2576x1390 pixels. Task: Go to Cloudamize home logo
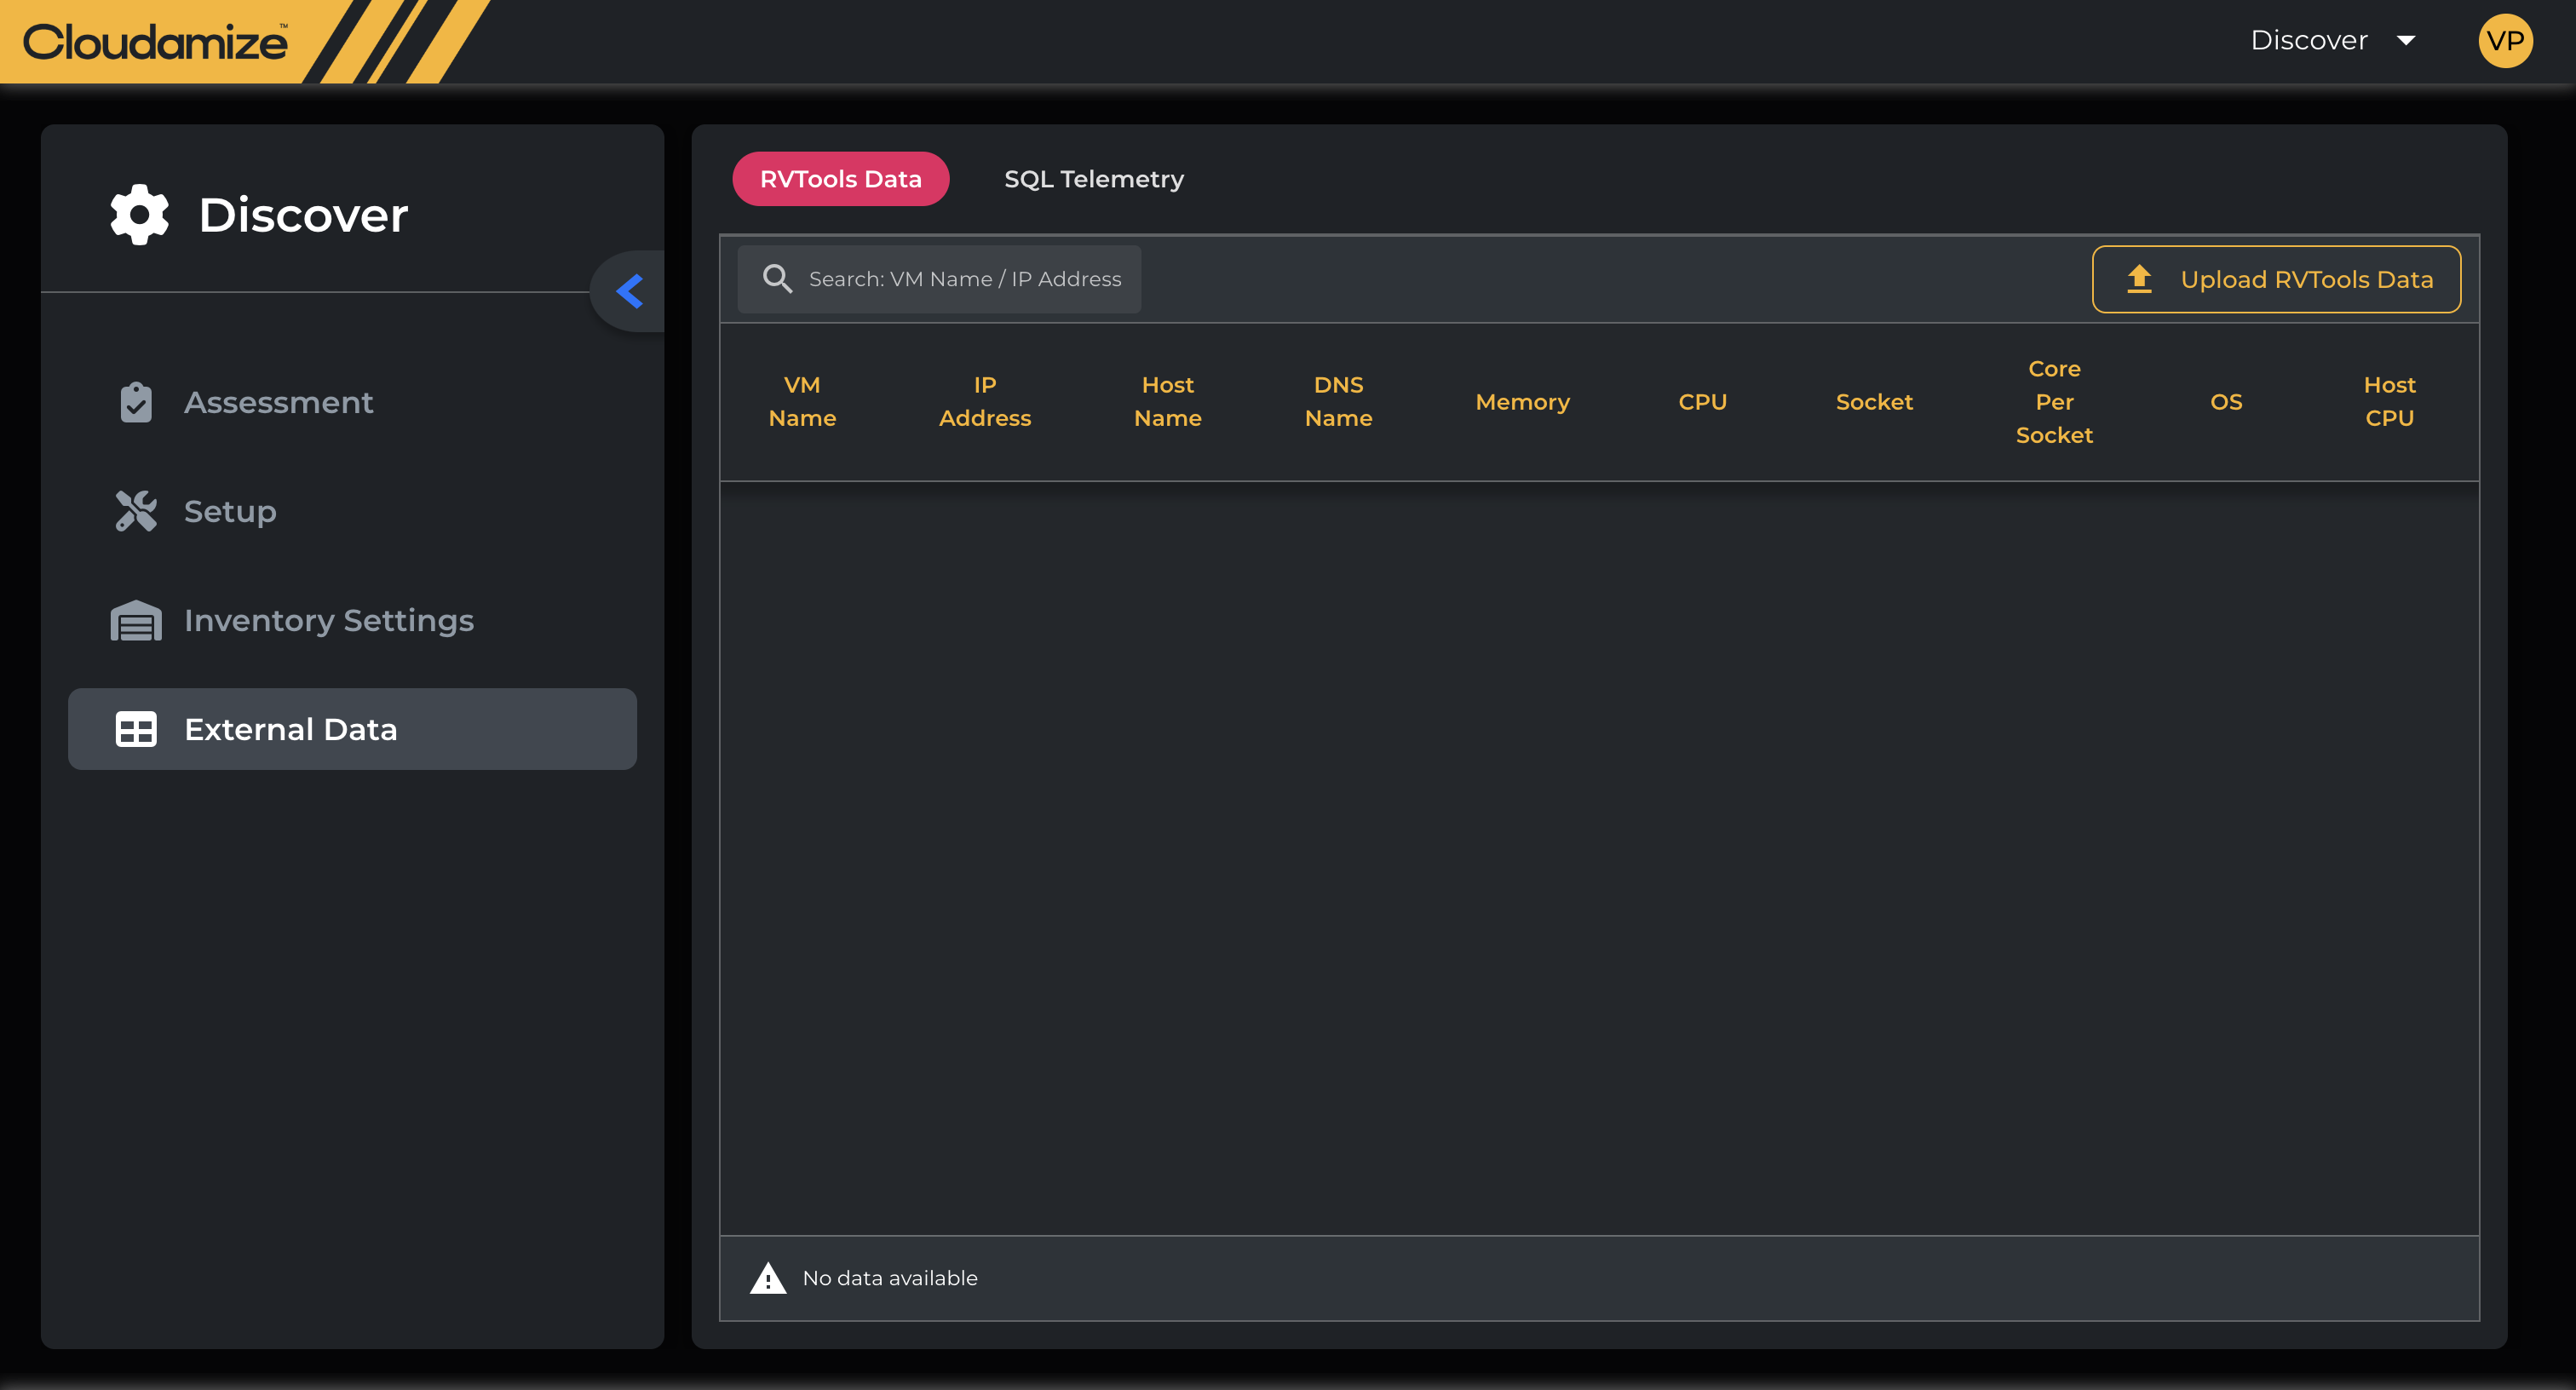[156, 42]
